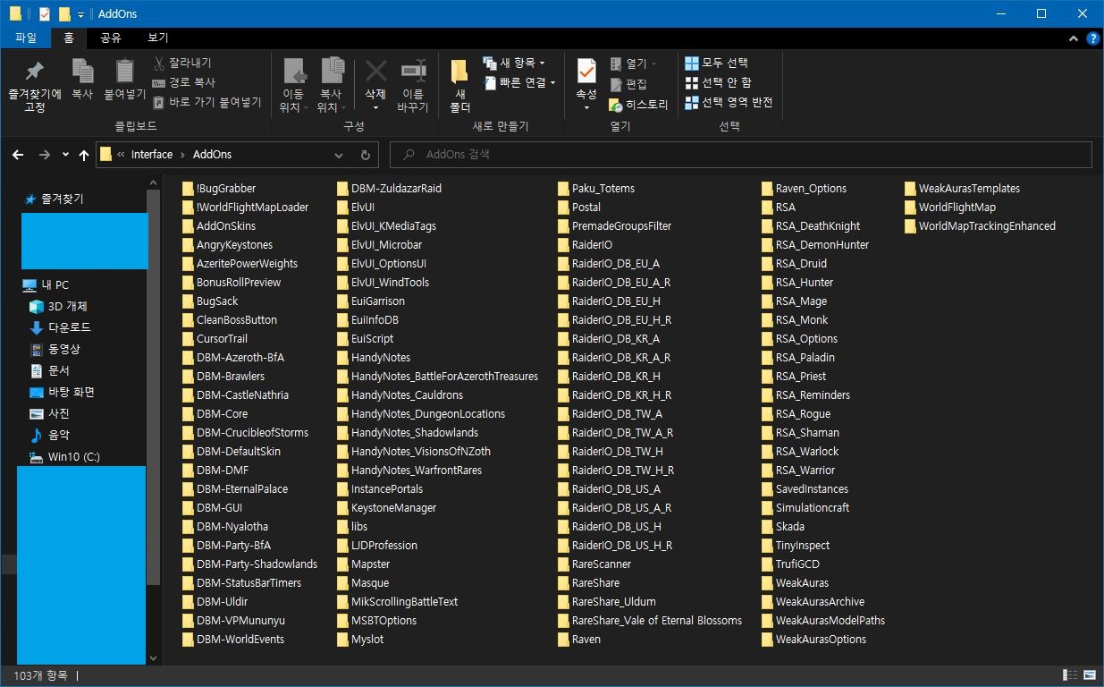
Task: Click Interface in the address path
Action: pos(152,155)
